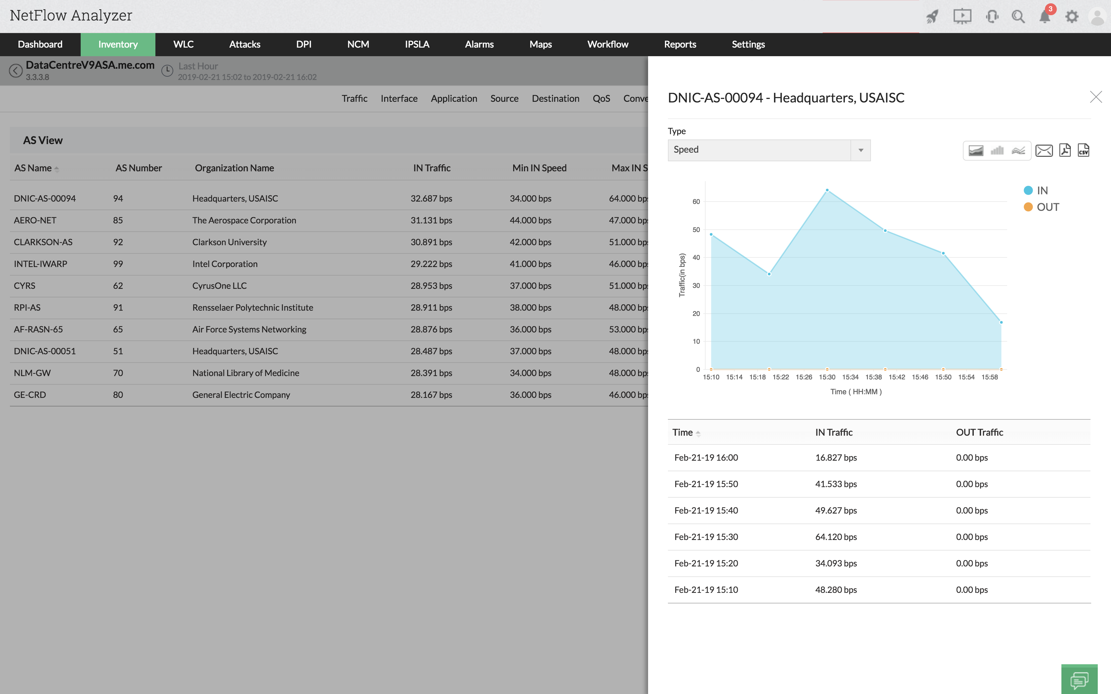Click the DNIC-AS-00051 AS name link
Viewport: 1111px width, 694px height.
(45, 351)
